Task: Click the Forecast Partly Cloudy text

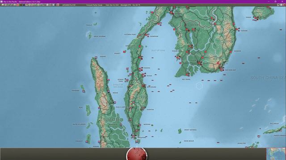Action: (94, 5)
